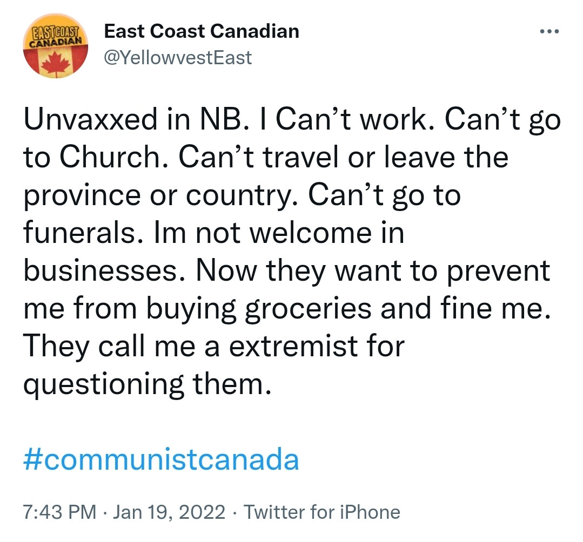This screenshot has height=542, width=583.
Task: Click the tweet's first line 'Unvaxxed in NB'
Action: click(x=292, y=120)
